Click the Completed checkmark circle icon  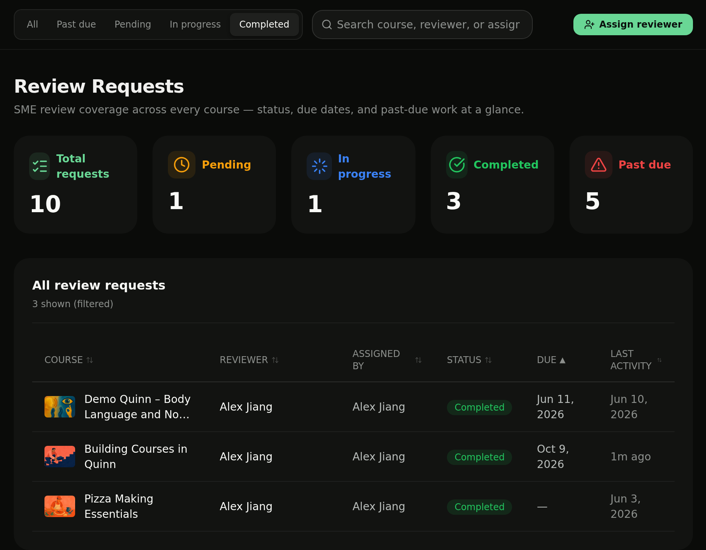click(x=457, y=165)
